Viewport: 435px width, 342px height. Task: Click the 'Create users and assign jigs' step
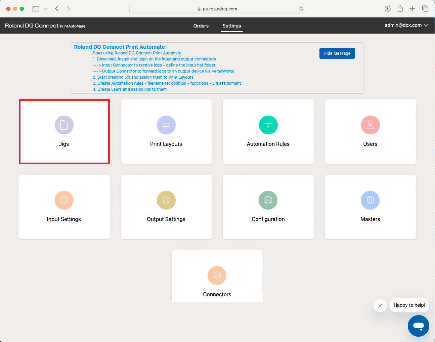click(x=130, y=89)
